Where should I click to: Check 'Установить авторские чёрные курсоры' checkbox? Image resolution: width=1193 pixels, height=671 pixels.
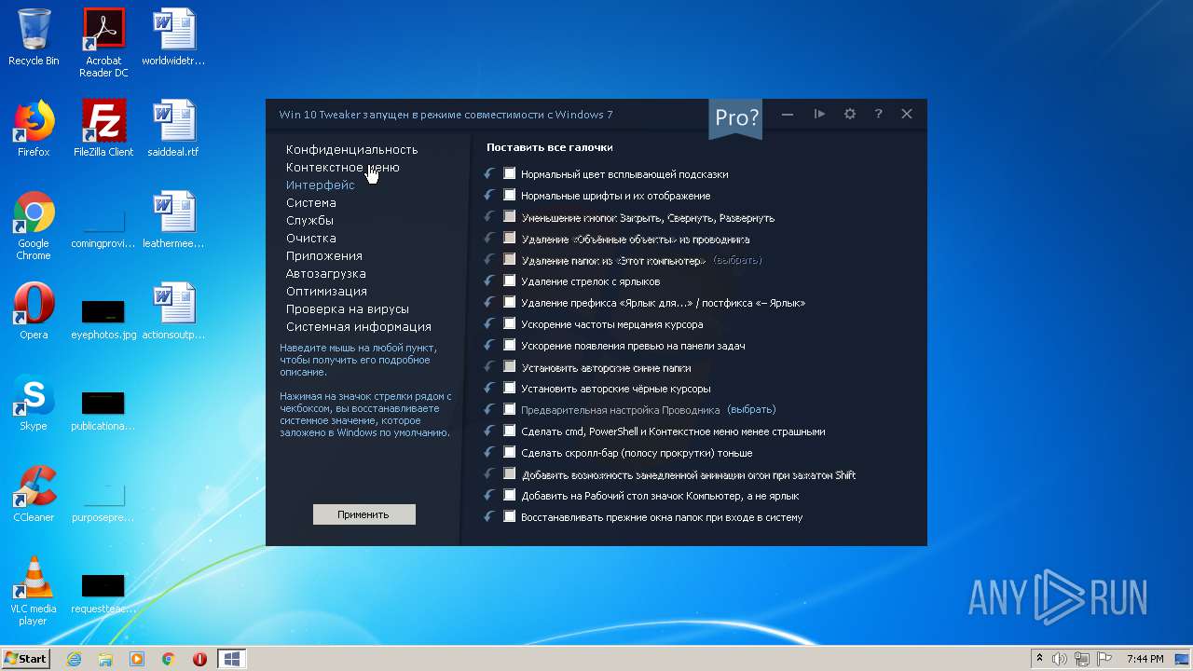[510, 388]
